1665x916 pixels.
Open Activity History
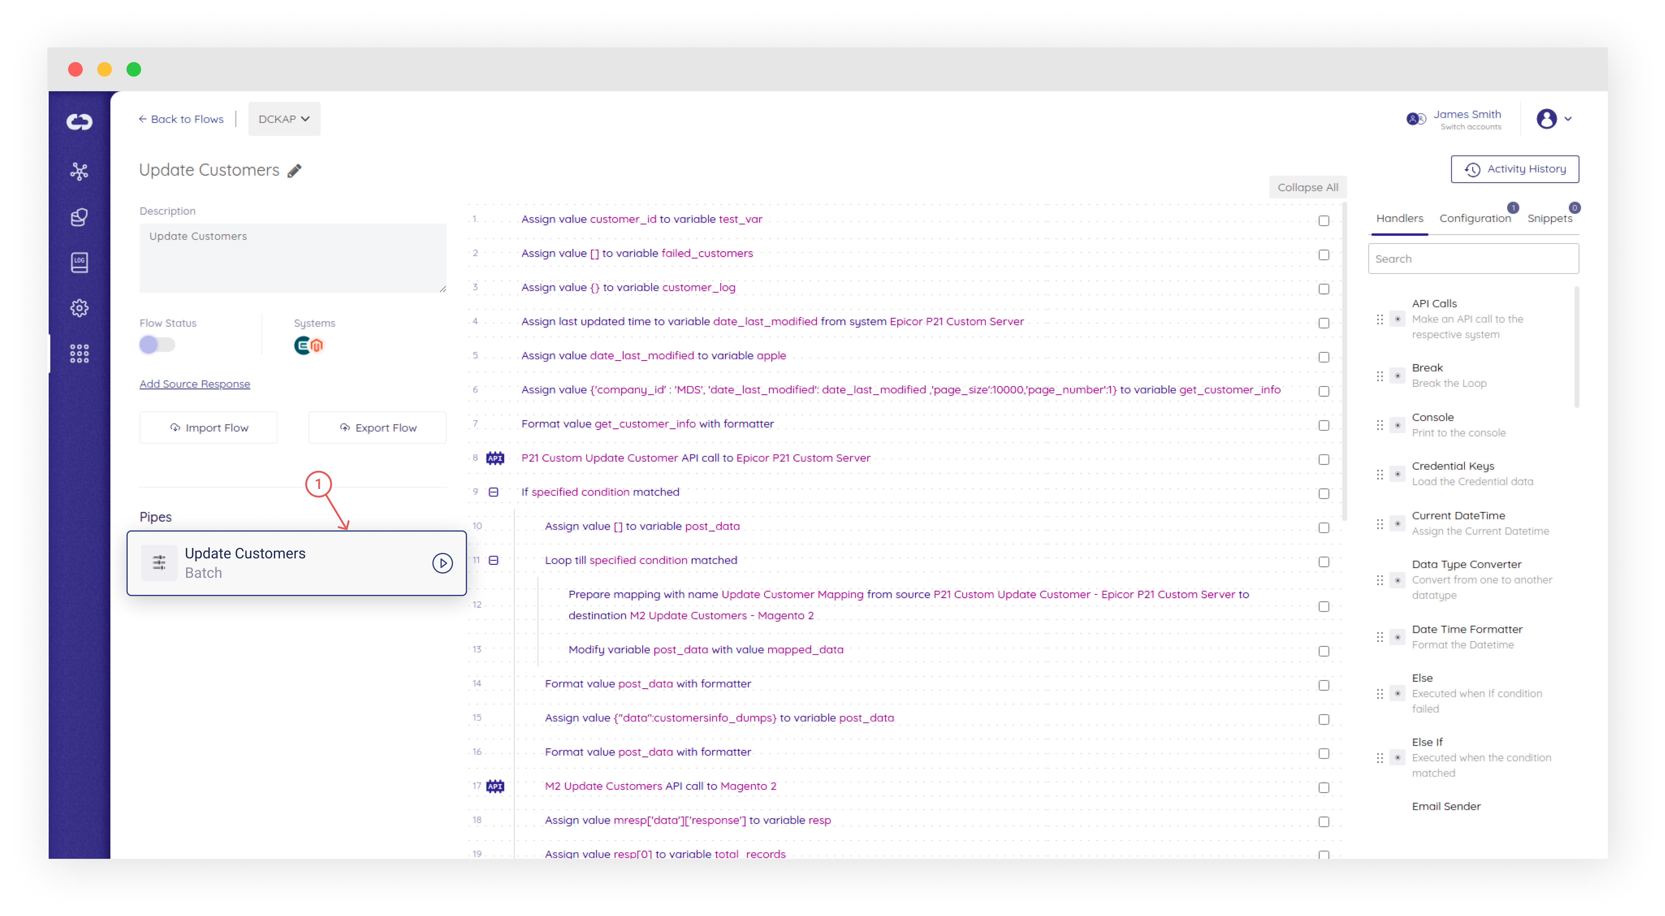pyautogui.click(x=1514, y=169)
